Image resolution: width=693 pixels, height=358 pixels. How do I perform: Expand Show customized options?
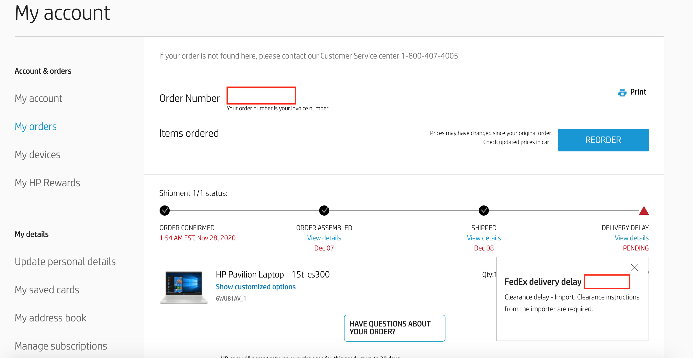click(x=255, y=287)
